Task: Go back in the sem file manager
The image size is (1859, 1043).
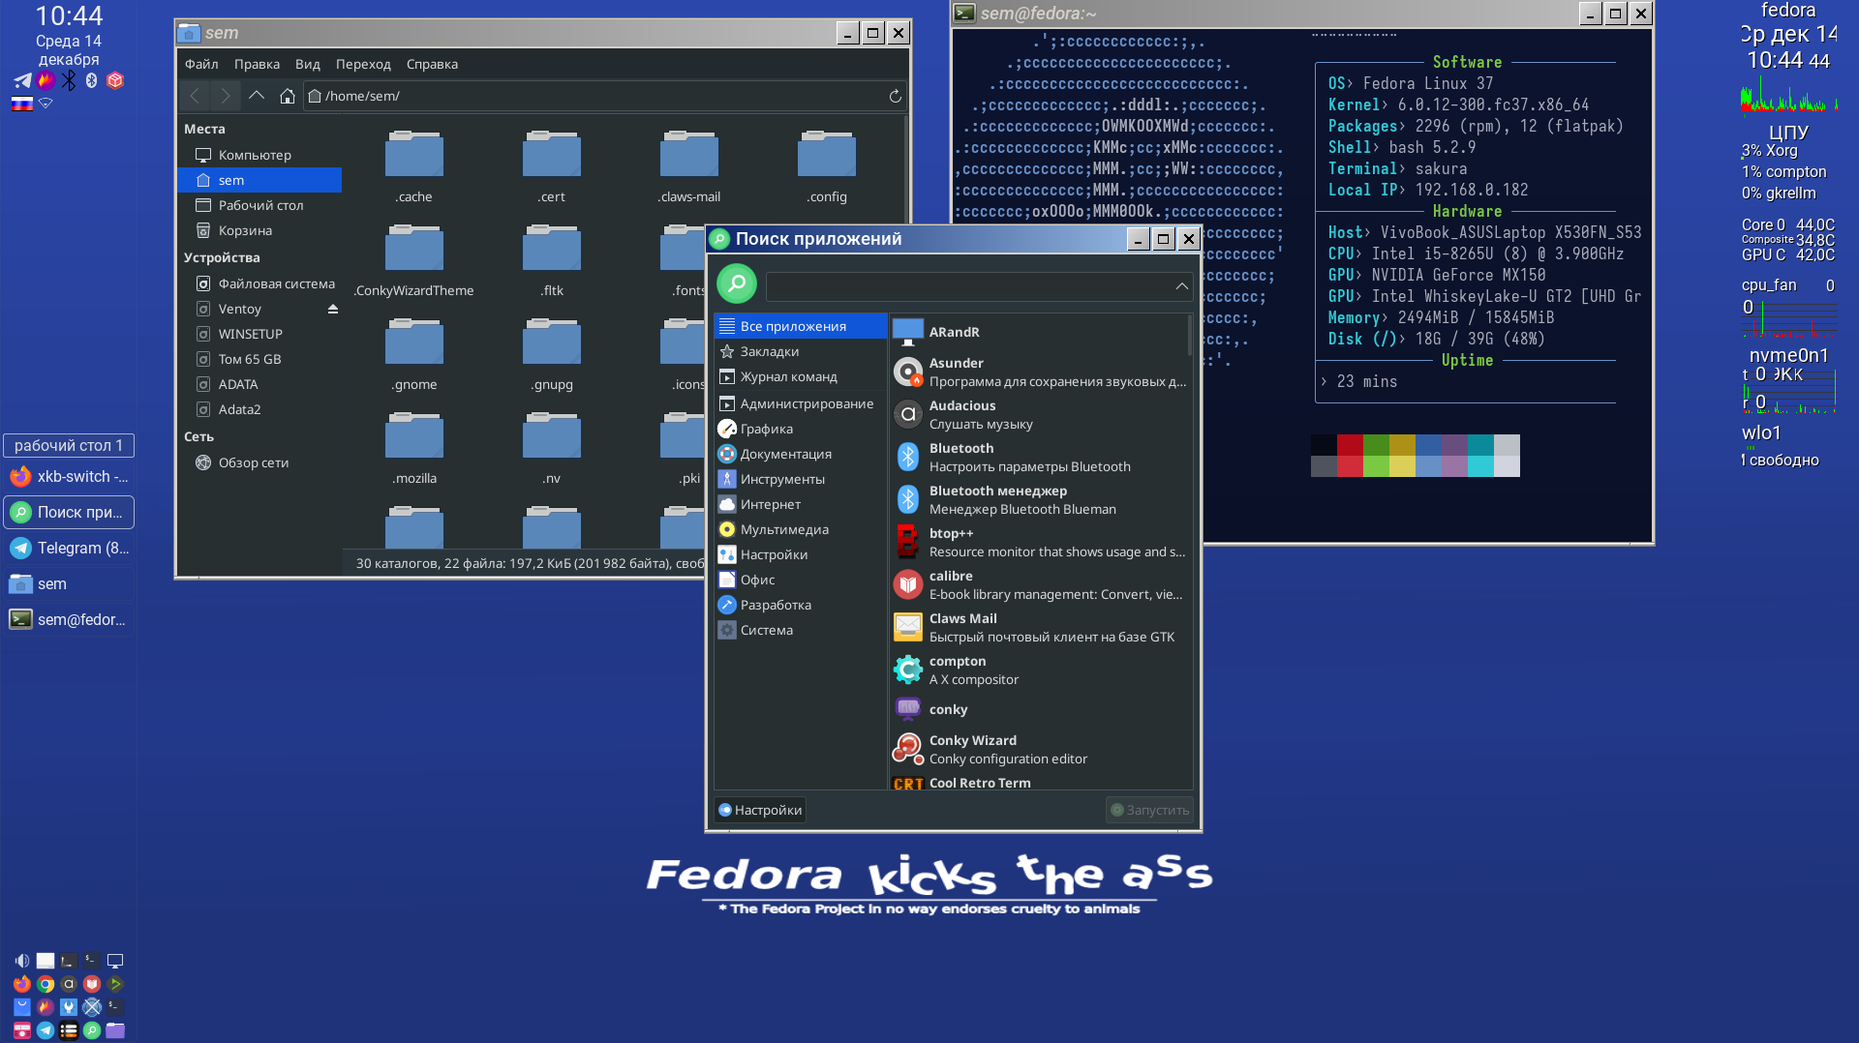Action: 195,96
